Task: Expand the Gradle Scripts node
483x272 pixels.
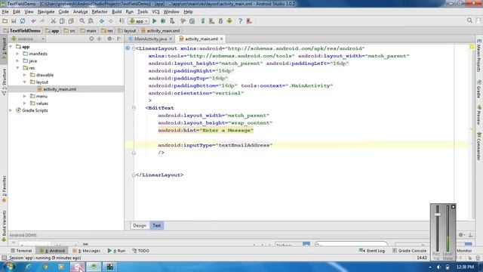Action: 11,110
